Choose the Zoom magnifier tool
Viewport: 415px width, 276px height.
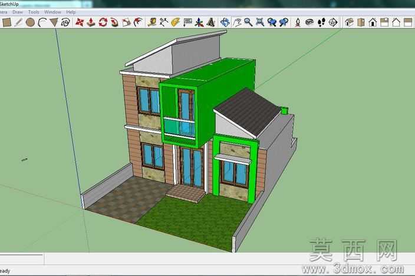point(248,22)
